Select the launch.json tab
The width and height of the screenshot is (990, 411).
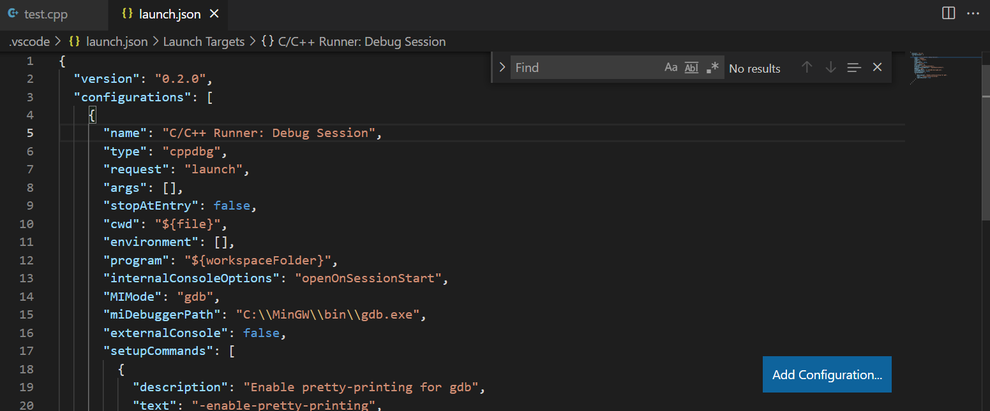169,14
